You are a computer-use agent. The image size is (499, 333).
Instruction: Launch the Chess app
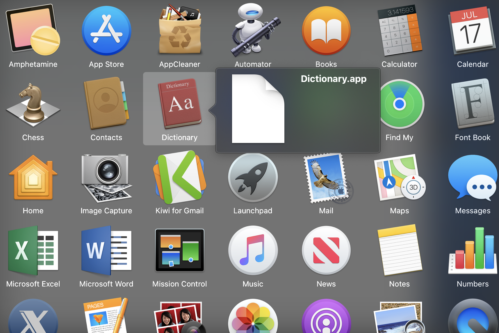(x=33, y=105)
